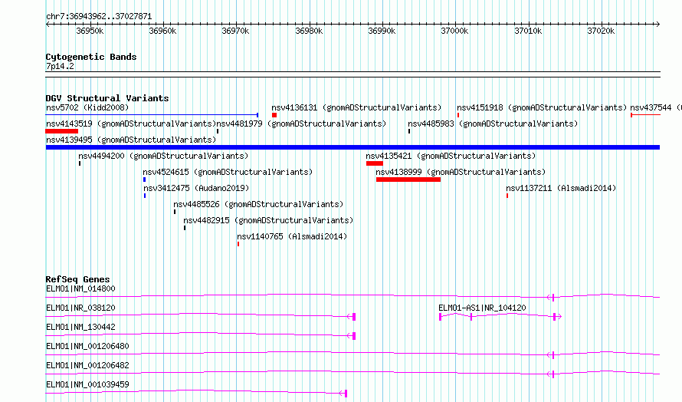
Task: Click ELMO1-AS1 last exon arrow
Action: point(557,317)
